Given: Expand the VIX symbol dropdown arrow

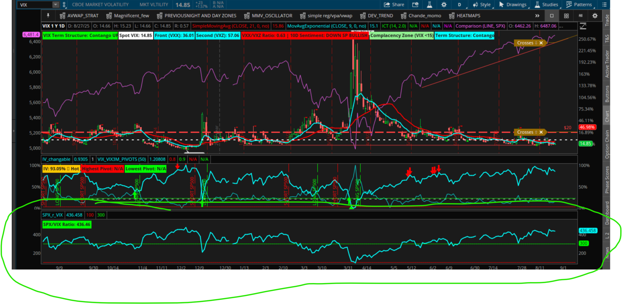Looking at the screenshot, I should tap(56, 5).
